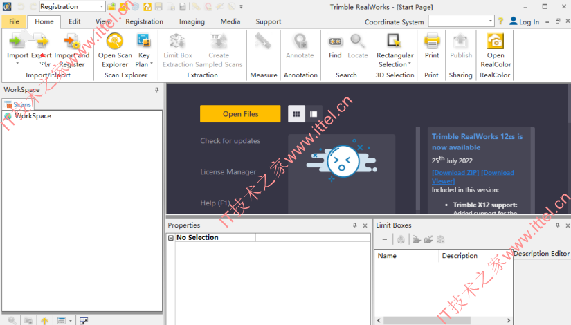This screenshot has height=325, width=571.
Task: Click the Limit Boxes open-folder icon
Action: click(x=416, y=239)
